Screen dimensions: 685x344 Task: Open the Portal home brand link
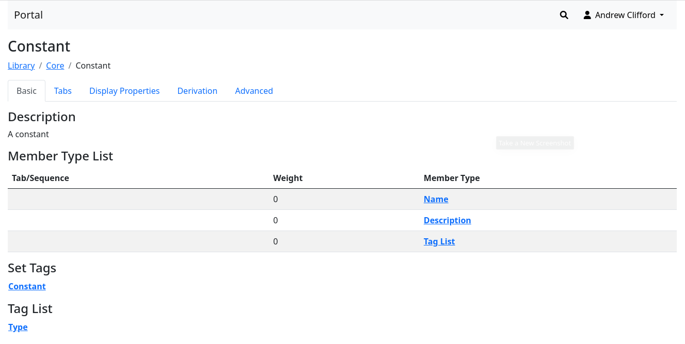click(x=28, y=15)
